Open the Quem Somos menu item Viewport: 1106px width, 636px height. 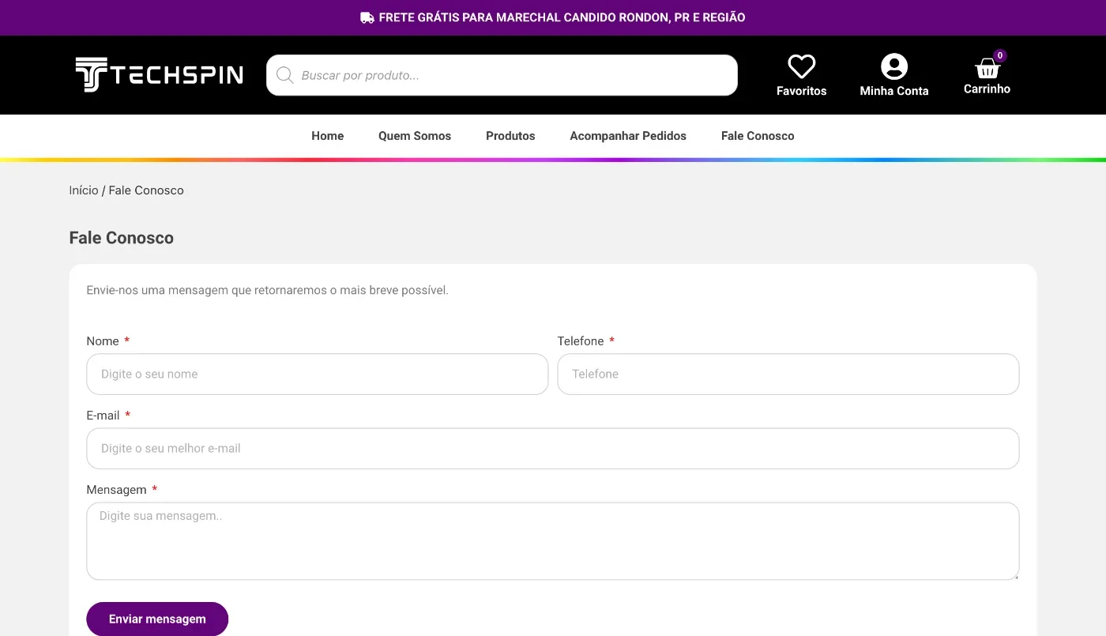tap(415, 136)
